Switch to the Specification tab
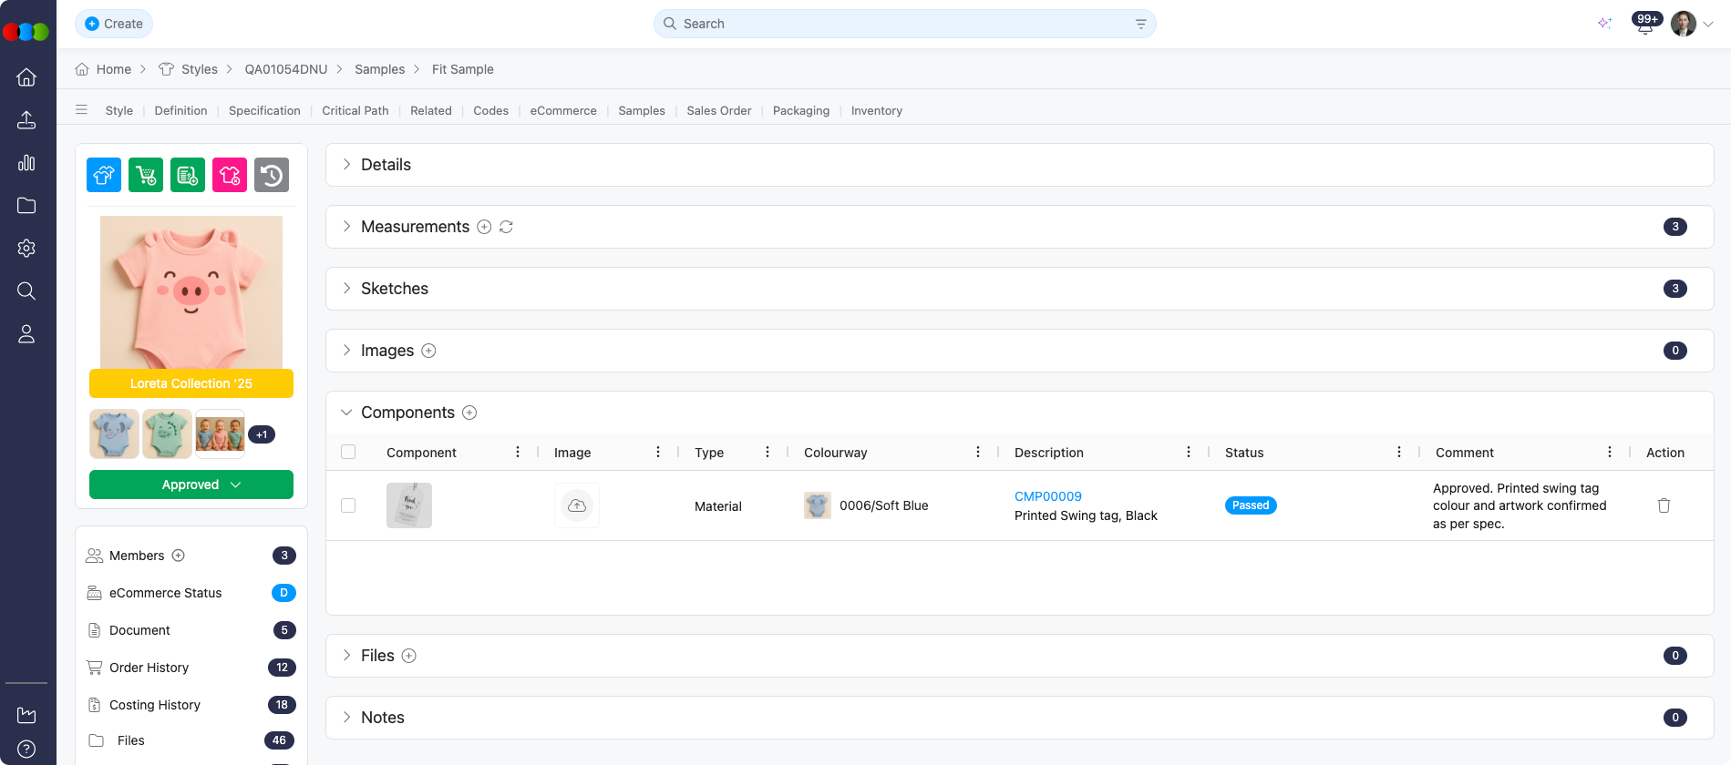This screenshot has width=1731, height=765. (x=264, y=110)
